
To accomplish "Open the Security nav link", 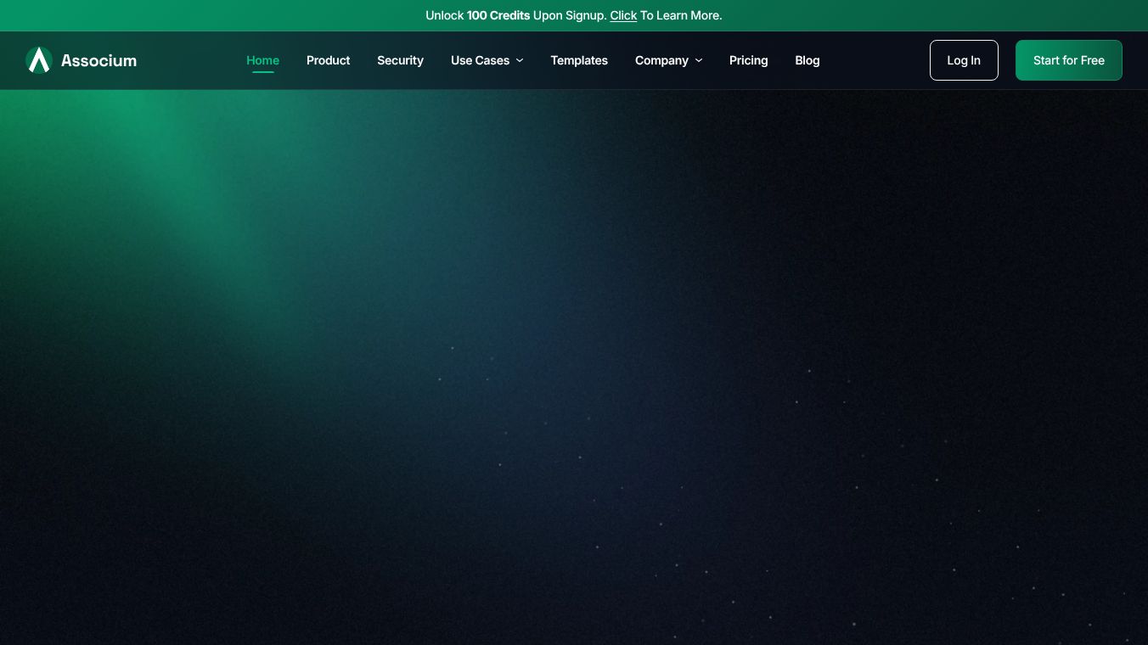I will click(400, 60).
